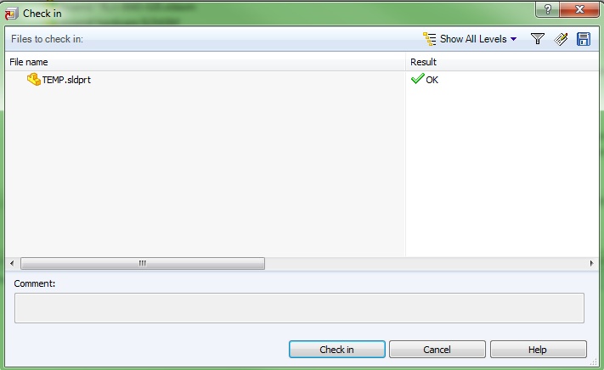
Task: Click the horizontal scrollbar thumb
Action: [143, 263]
